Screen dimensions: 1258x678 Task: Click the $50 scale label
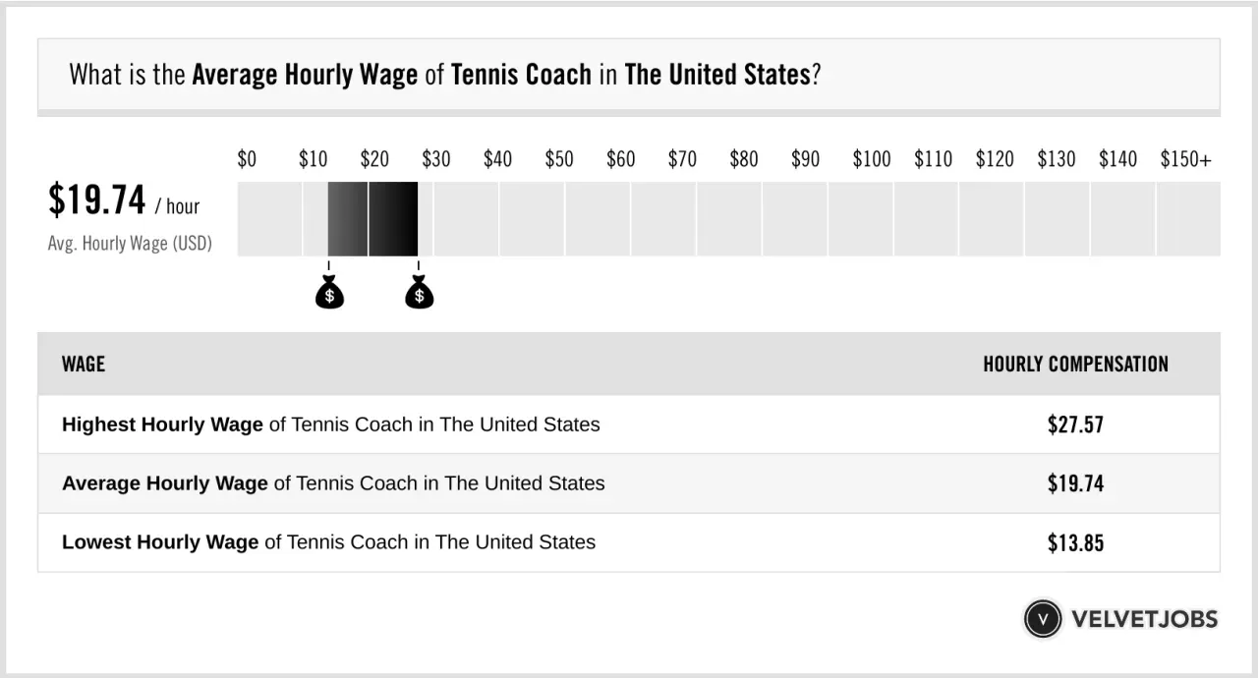pyautogui.click(x=559, y=159)
